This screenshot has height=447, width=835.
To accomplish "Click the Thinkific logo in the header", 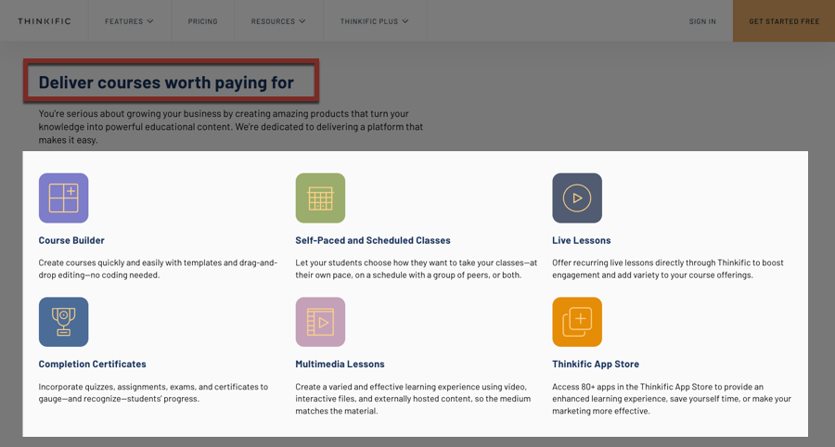I will click(45, 21).
